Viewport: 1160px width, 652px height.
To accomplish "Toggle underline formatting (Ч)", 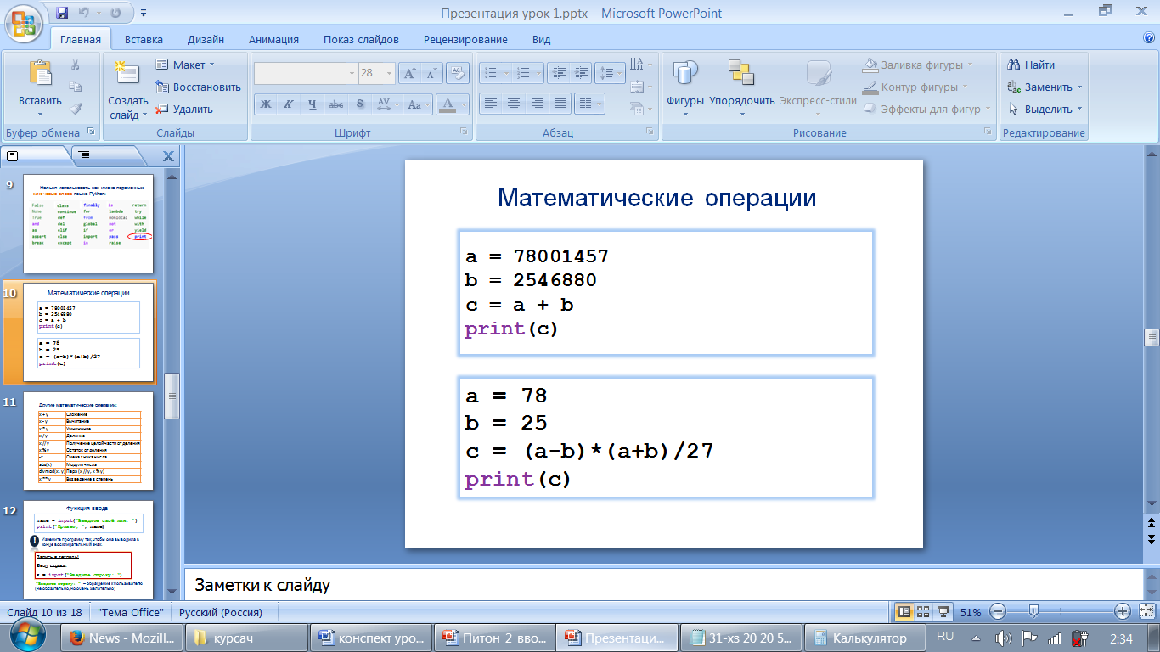I will [313, 104].
